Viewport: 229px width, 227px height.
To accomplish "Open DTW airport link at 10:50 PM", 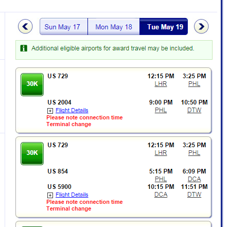I will (x=194, y=110).
